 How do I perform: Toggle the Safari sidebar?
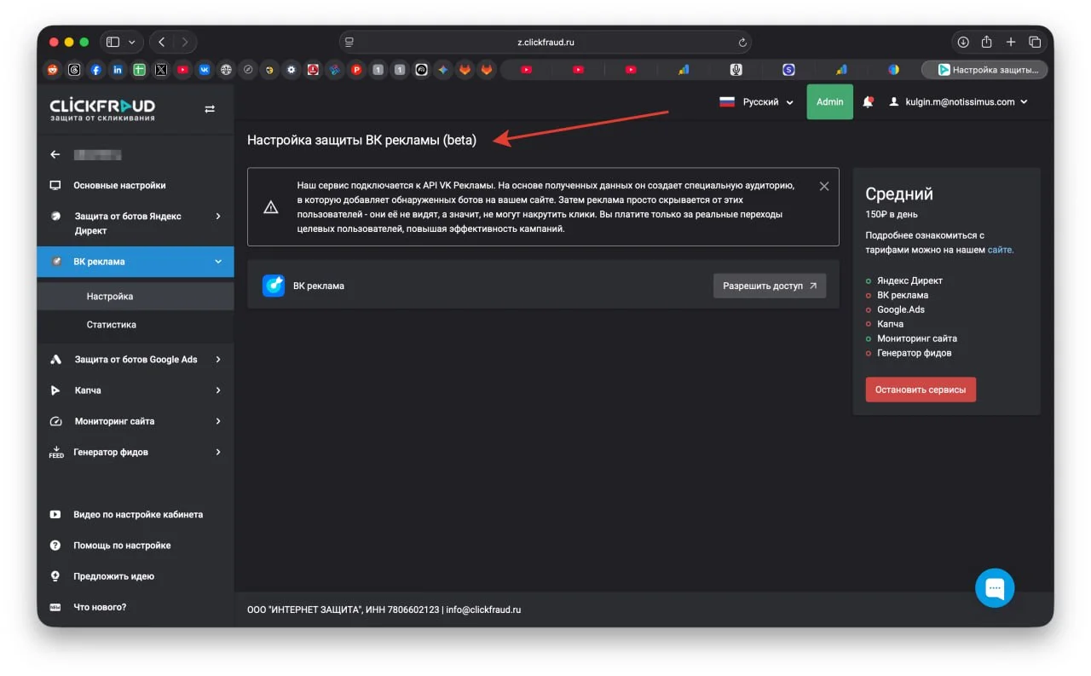coord(113,42)
